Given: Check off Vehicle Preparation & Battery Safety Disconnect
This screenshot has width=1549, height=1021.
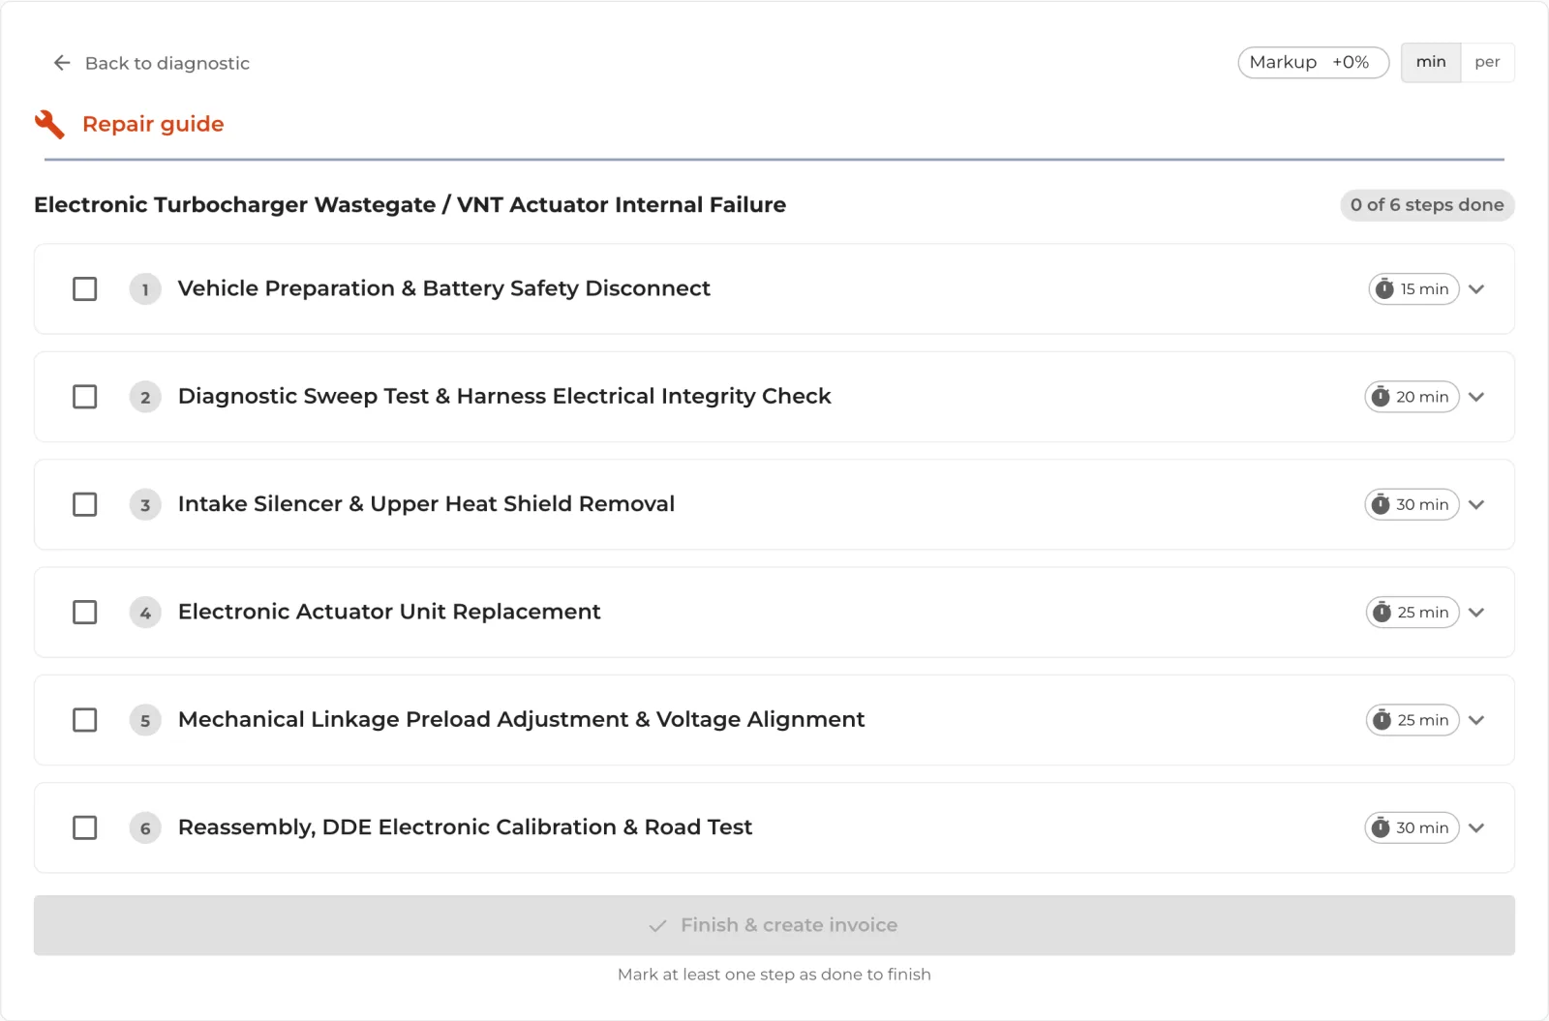Looking at the screenshot, I should click(x=85, y=289).
